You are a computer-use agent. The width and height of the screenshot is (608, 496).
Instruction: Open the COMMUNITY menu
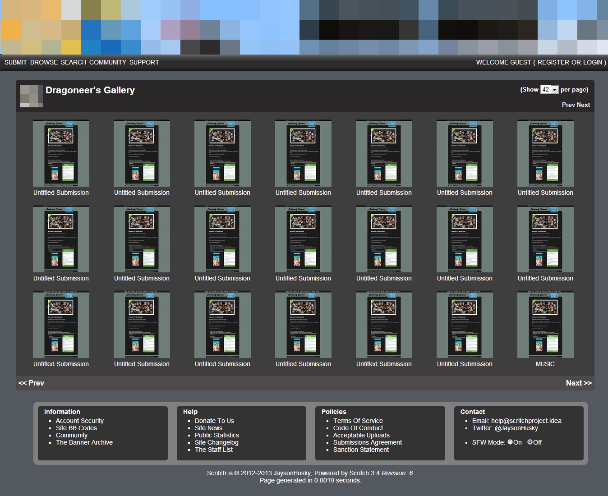point(108,62)
